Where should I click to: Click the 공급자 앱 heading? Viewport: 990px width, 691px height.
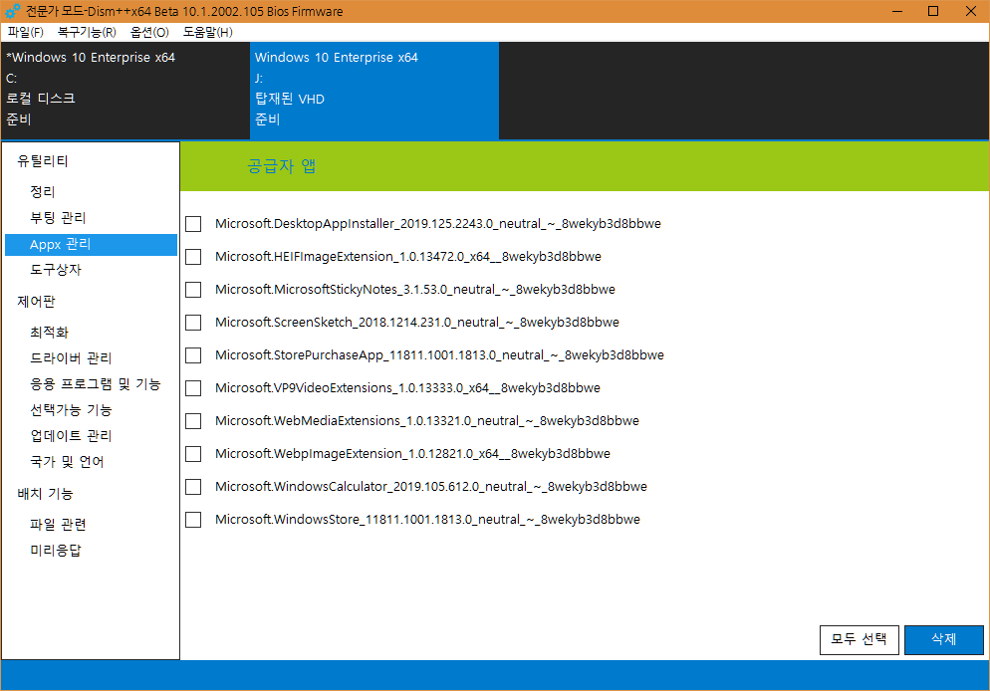pyautogui.click(x=282, y=166)
